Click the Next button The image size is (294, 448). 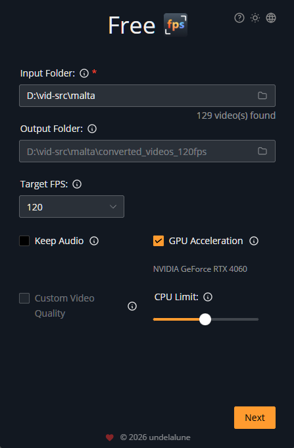tap(255, 418)
